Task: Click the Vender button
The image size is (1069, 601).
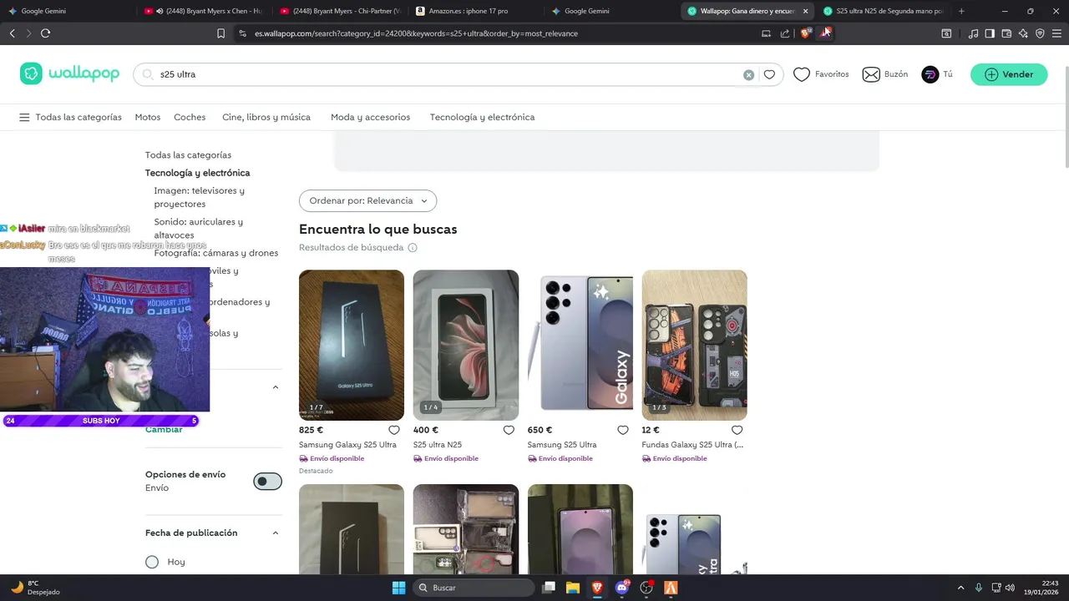Action: tap(1009, 74)
